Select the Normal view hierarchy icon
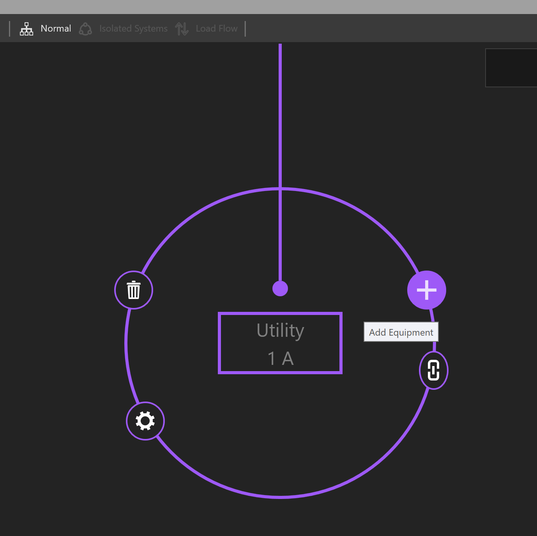The height and width of the screenshot is (536, 537). coord(26,29)
